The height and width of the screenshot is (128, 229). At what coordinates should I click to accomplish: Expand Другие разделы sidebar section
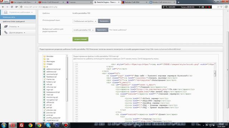click(18, 32)
